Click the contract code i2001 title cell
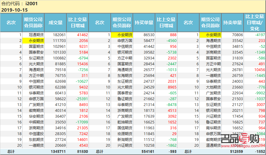This screenshot has width=266, height=155. 31,4
